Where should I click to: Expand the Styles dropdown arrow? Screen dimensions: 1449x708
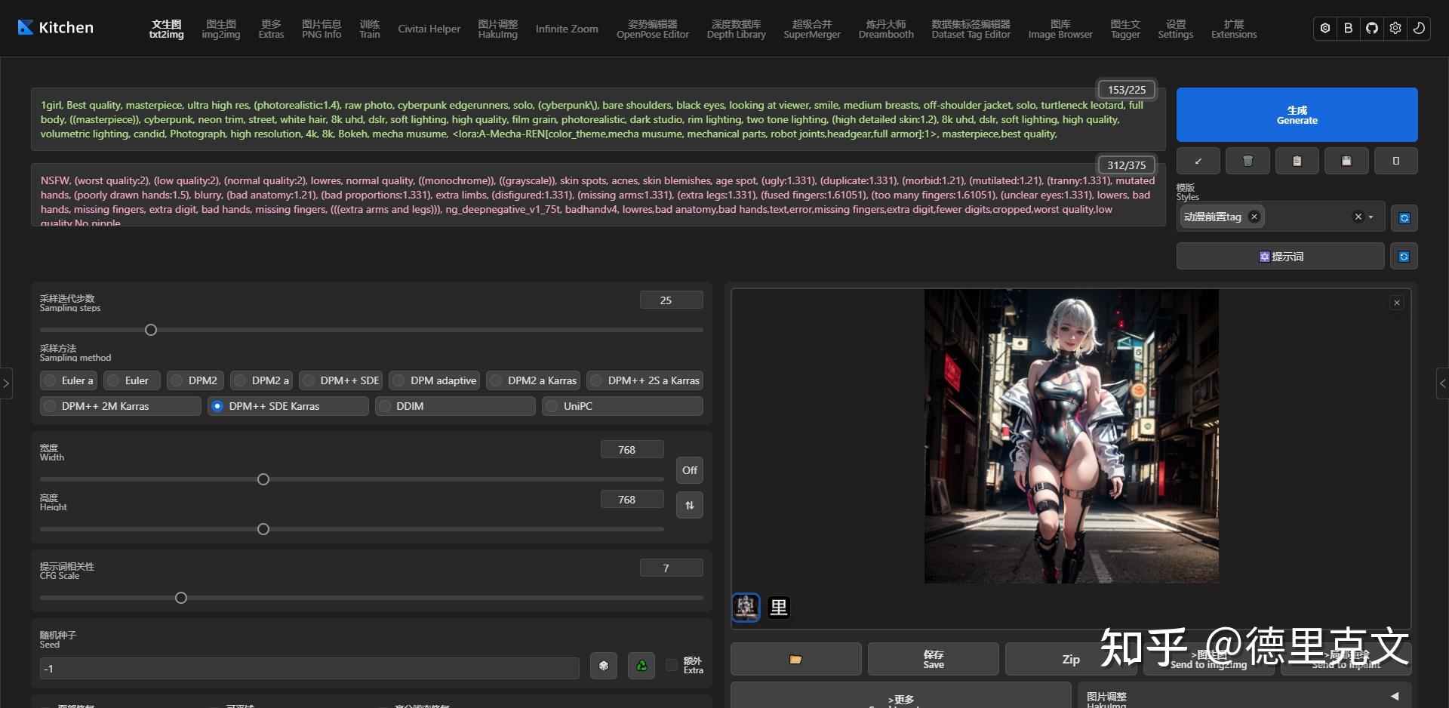pos(1371,217)
